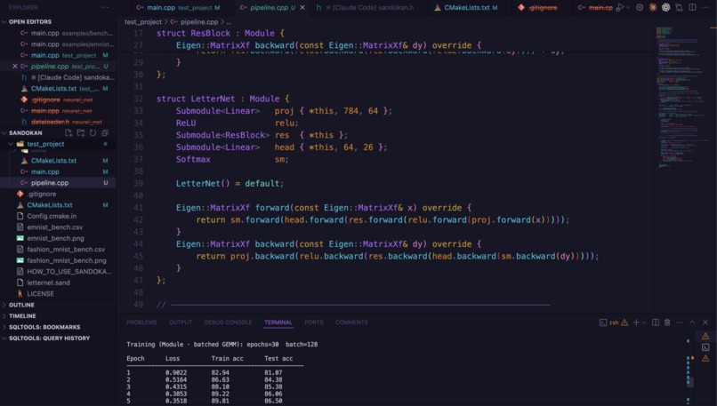Viewport: 717px width, 406px height.
Task: Collapse all folders in SANDOKAN explorer
Action: [x=105, y=133]
